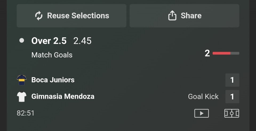Open the Boca Juniors team name
Screen dimensions: 256x131
tap(53, 80)
